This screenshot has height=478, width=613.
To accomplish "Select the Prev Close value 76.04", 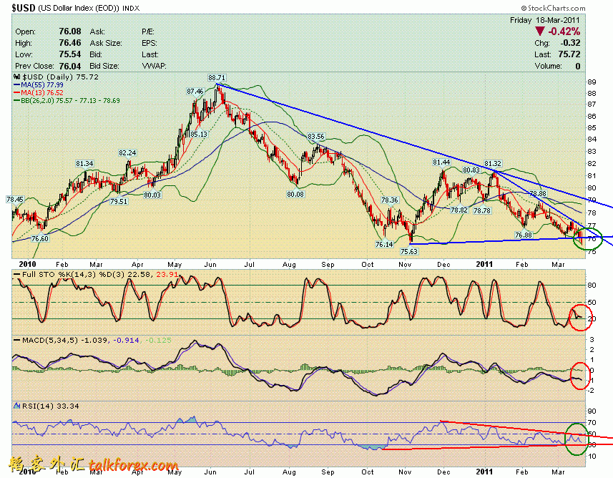I will pos(70,66).
